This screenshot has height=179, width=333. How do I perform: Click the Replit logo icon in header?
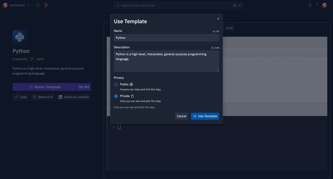point(46,5)
